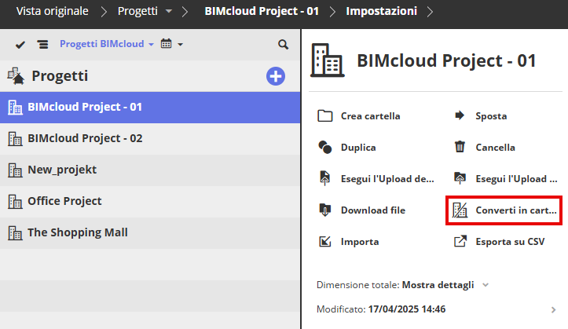Toggle the list view icon

[42, 45]
